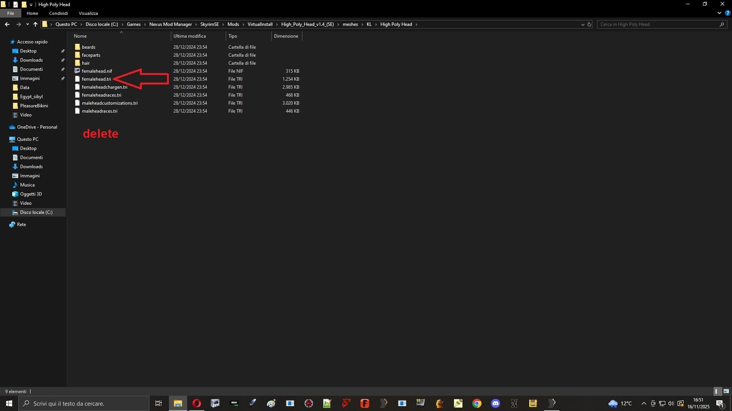This screenshot has height=411, width=732.
Task: Switch to the Visualizza ribbon tab
Action: [88, 13]
